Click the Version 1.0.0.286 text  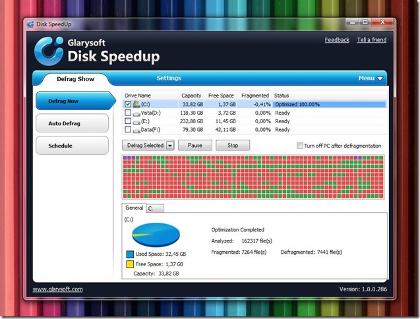[363, 289]
